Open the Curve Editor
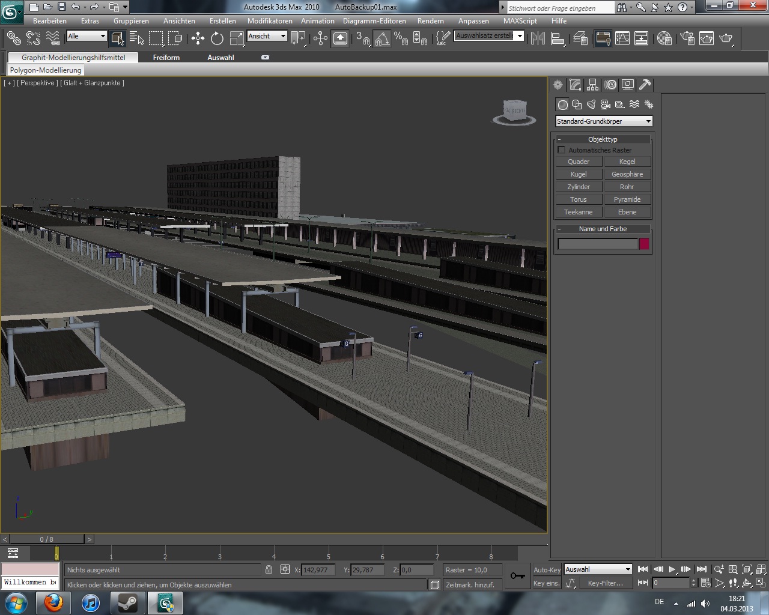The image size is (769, 615). click(622, 38)
